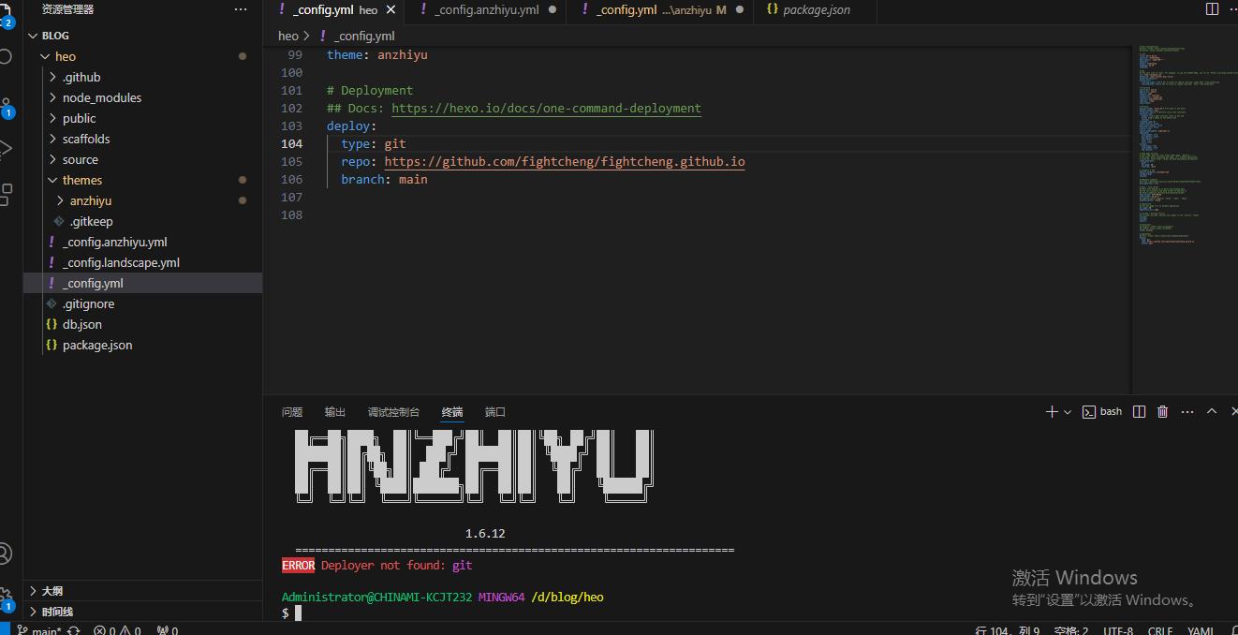Click the sync changes icon in status bar
Viewport: 1238px width, 635px height.
pos(74,630)
